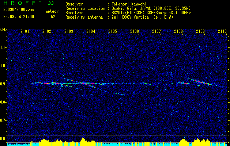
Task: Click the Observer label
Action: [x=74, y=4]
